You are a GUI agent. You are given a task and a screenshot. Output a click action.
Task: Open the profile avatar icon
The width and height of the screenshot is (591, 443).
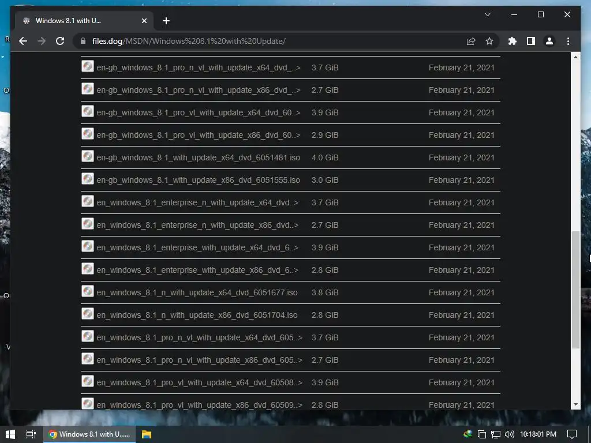point(549,41)
